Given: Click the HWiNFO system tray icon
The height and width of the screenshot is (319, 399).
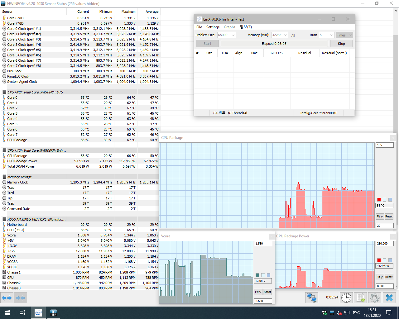Looking at the screenshot, I should click(x=332, y=313).
